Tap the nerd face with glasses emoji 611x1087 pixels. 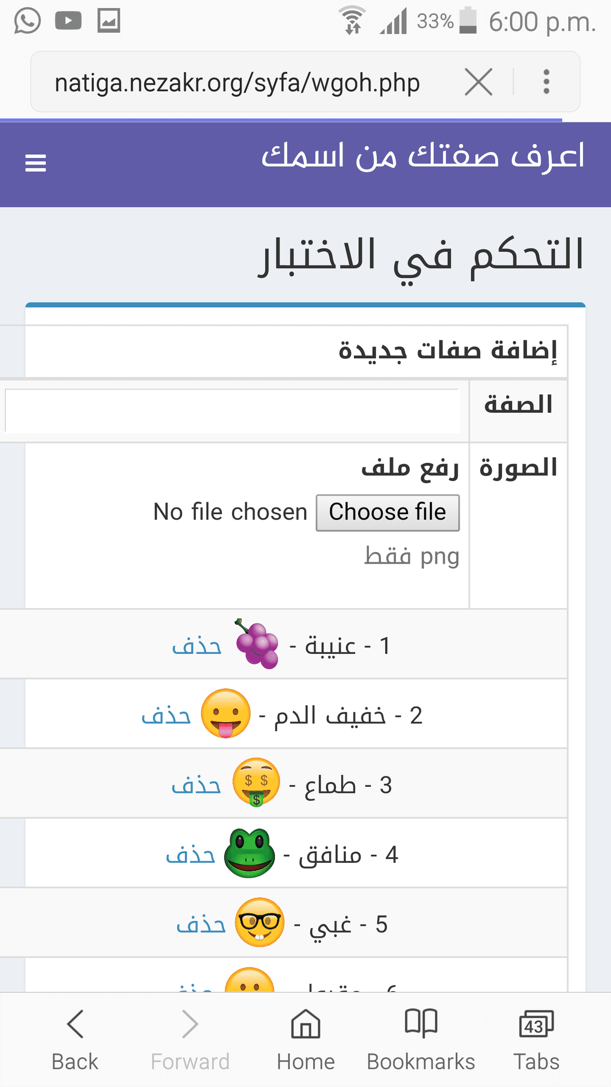click(x=260, y=922)
